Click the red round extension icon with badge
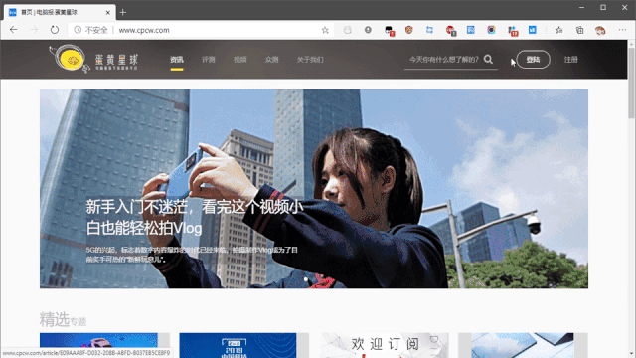This screenshot has width=636, height=358. pos(450,30)
